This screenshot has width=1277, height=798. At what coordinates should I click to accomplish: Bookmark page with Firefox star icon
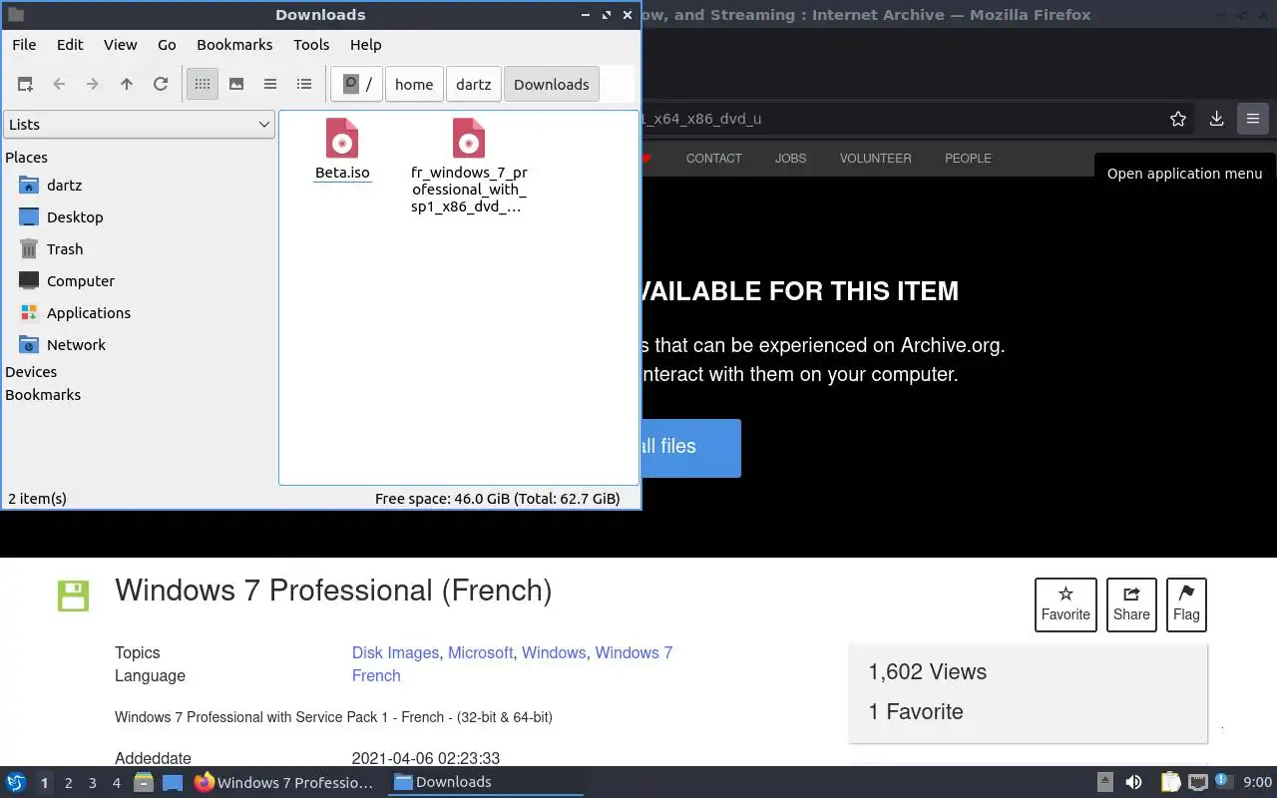coord(1178,119)
